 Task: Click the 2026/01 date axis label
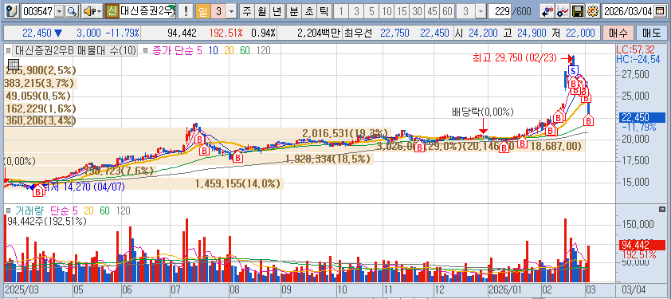[x=505, y=289]
